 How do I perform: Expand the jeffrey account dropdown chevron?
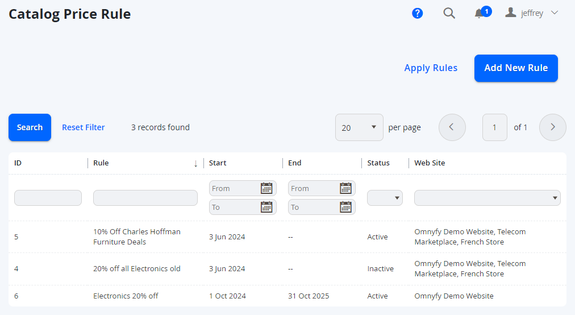555,13
